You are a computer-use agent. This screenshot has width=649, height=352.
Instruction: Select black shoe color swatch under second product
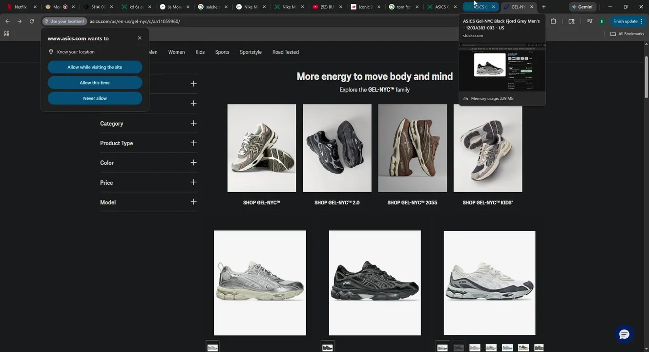(x=327, y=347)
